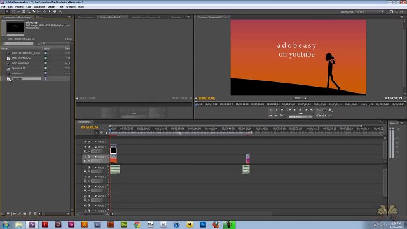407x229 pixels.
Task: Open Bridge from the taskbar
Action: click(111, 225)
